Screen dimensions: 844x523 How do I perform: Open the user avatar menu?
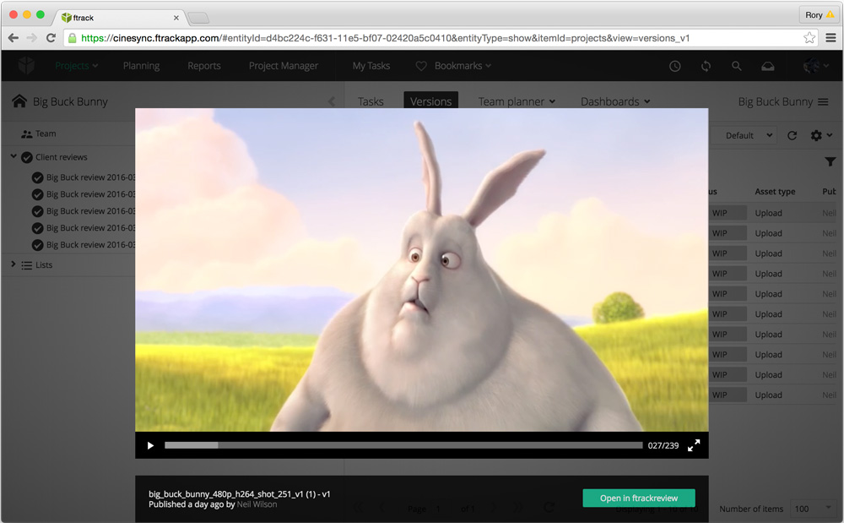[815, 66]
